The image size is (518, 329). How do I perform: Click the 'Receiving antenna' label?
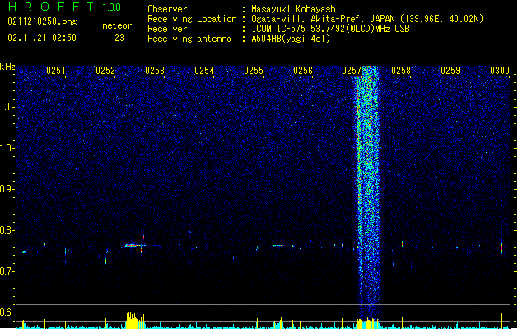click(x=189, y=39)
